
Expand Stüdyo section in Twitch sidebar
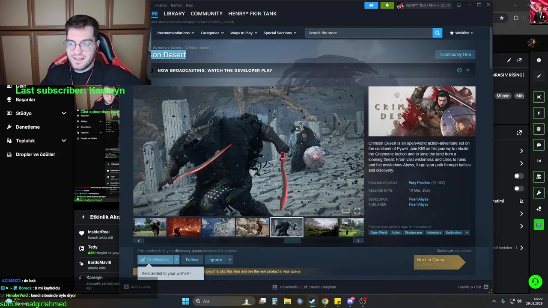coord(64,113)
